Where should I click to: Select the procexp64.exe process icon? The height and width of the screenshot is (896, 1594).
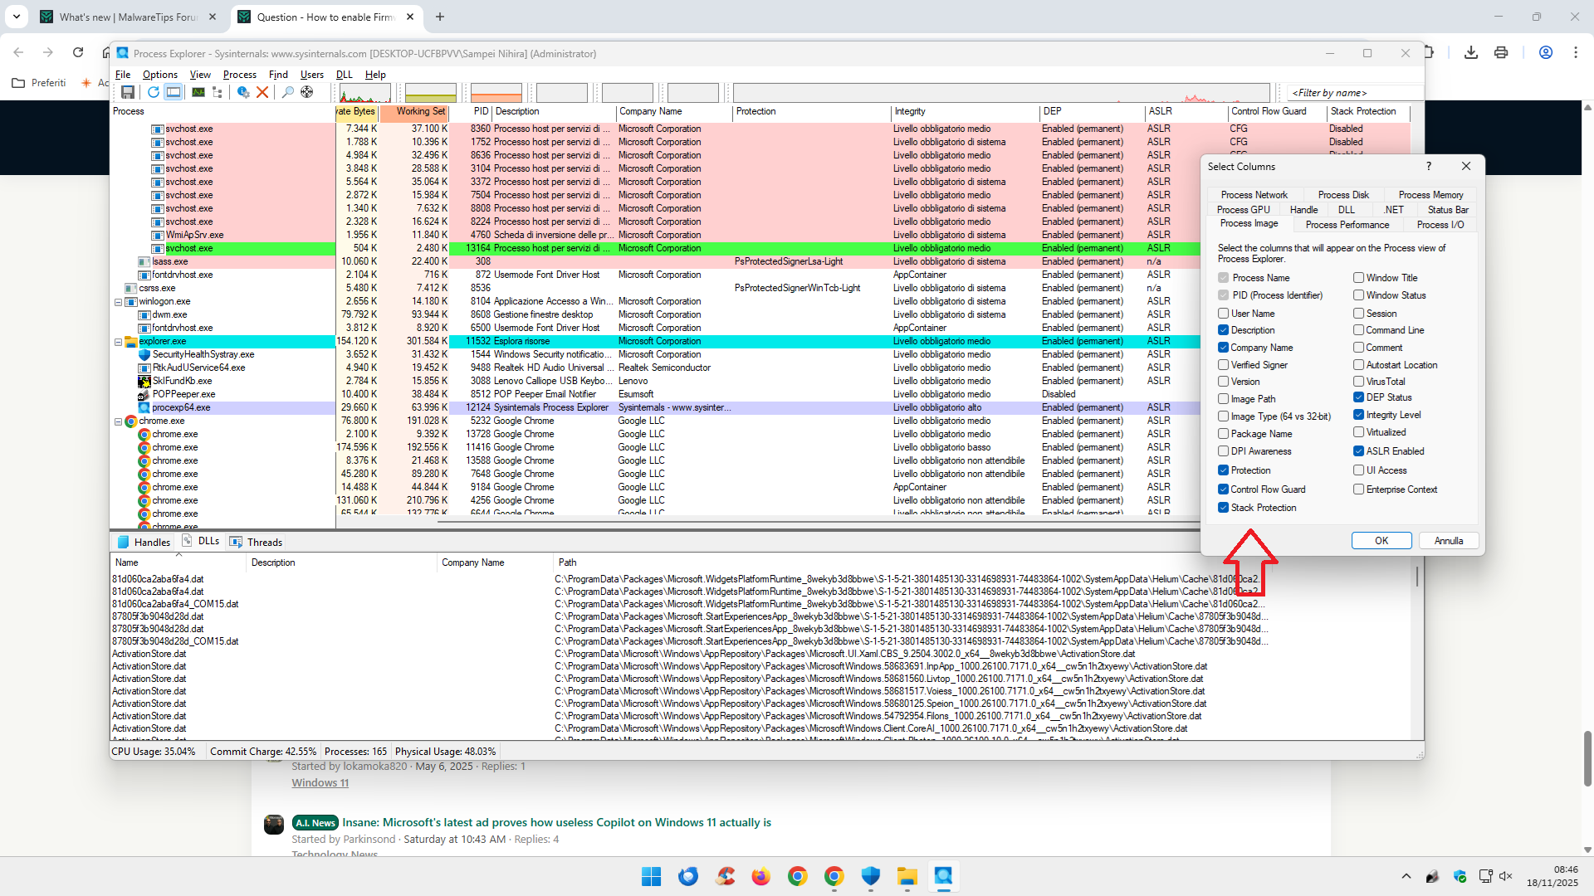(x=144, y=407)
